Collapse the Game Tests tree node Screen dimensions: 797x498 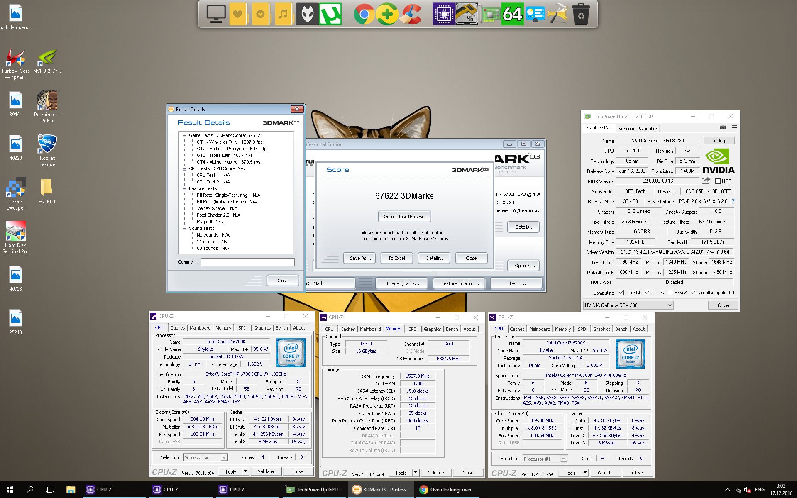point(185,135)
